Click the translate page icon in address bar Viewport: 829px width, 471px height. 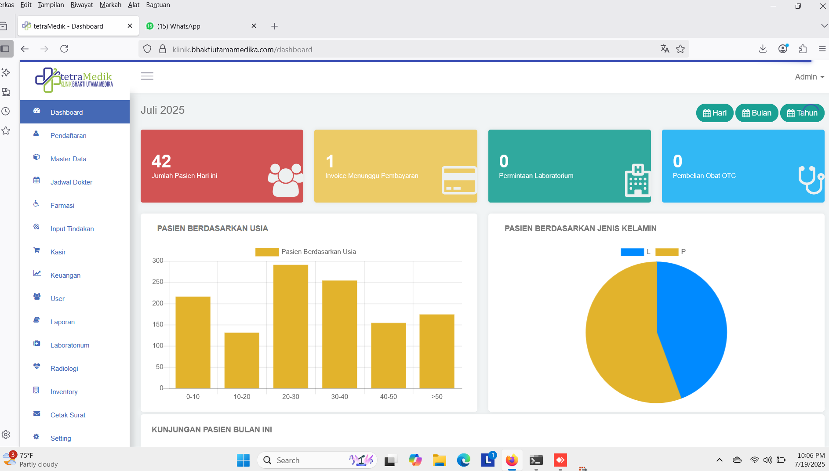click(x=665, y=49)
